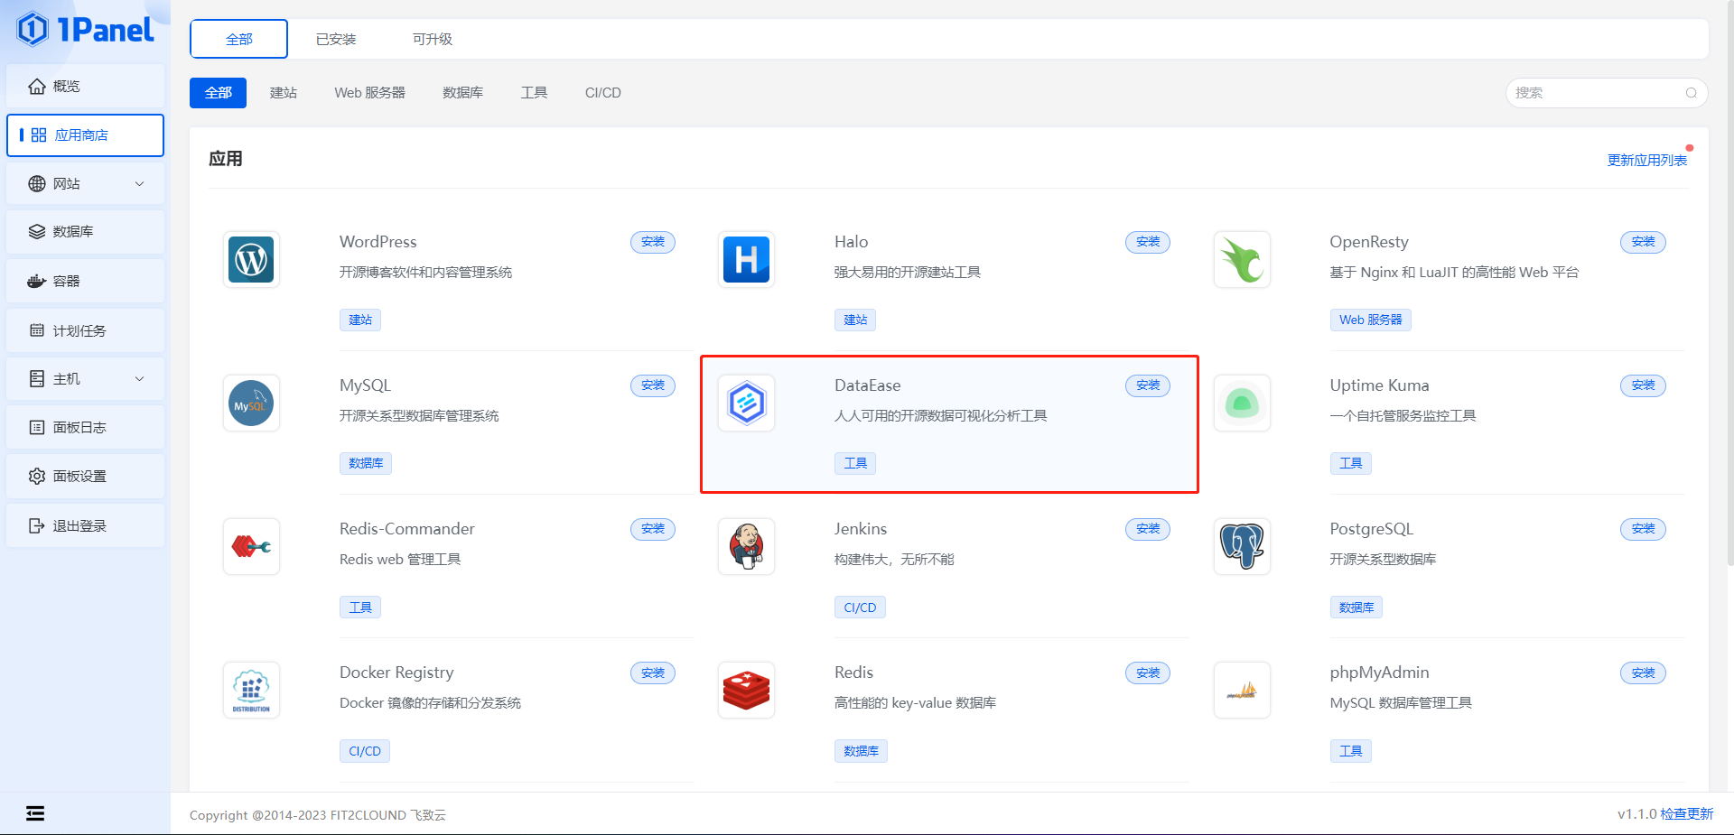
Task: Click the 1Panel logo
Action: tap(86, 30)
